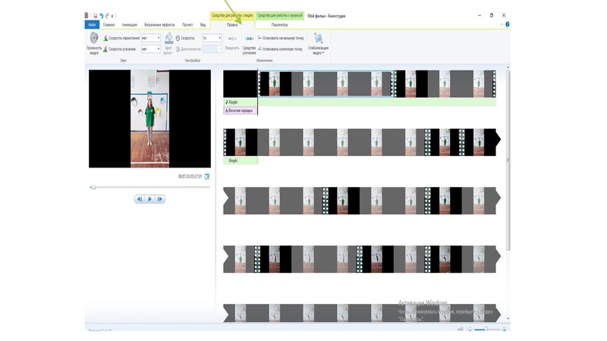Step to the next frame
The image size is (607, 341).
[160, 199]
